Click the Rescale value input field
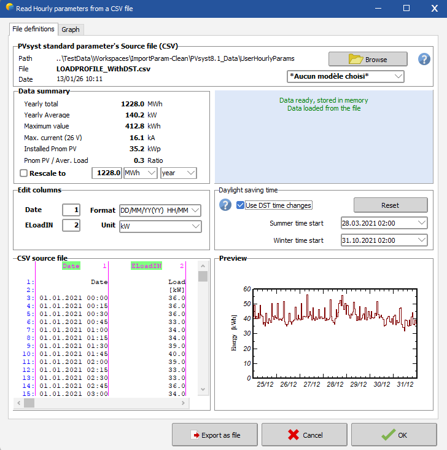Viewport: 447px width, 450px height. pyautogui.click(x=106, y=173)
